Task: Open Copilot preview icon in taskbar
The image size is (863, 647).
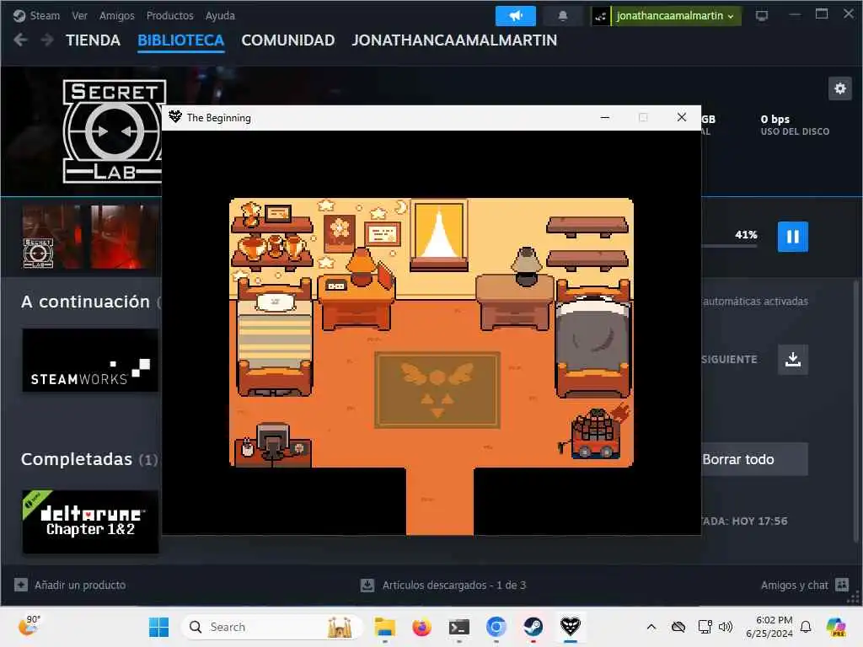Action: click(x=836, y=627)
